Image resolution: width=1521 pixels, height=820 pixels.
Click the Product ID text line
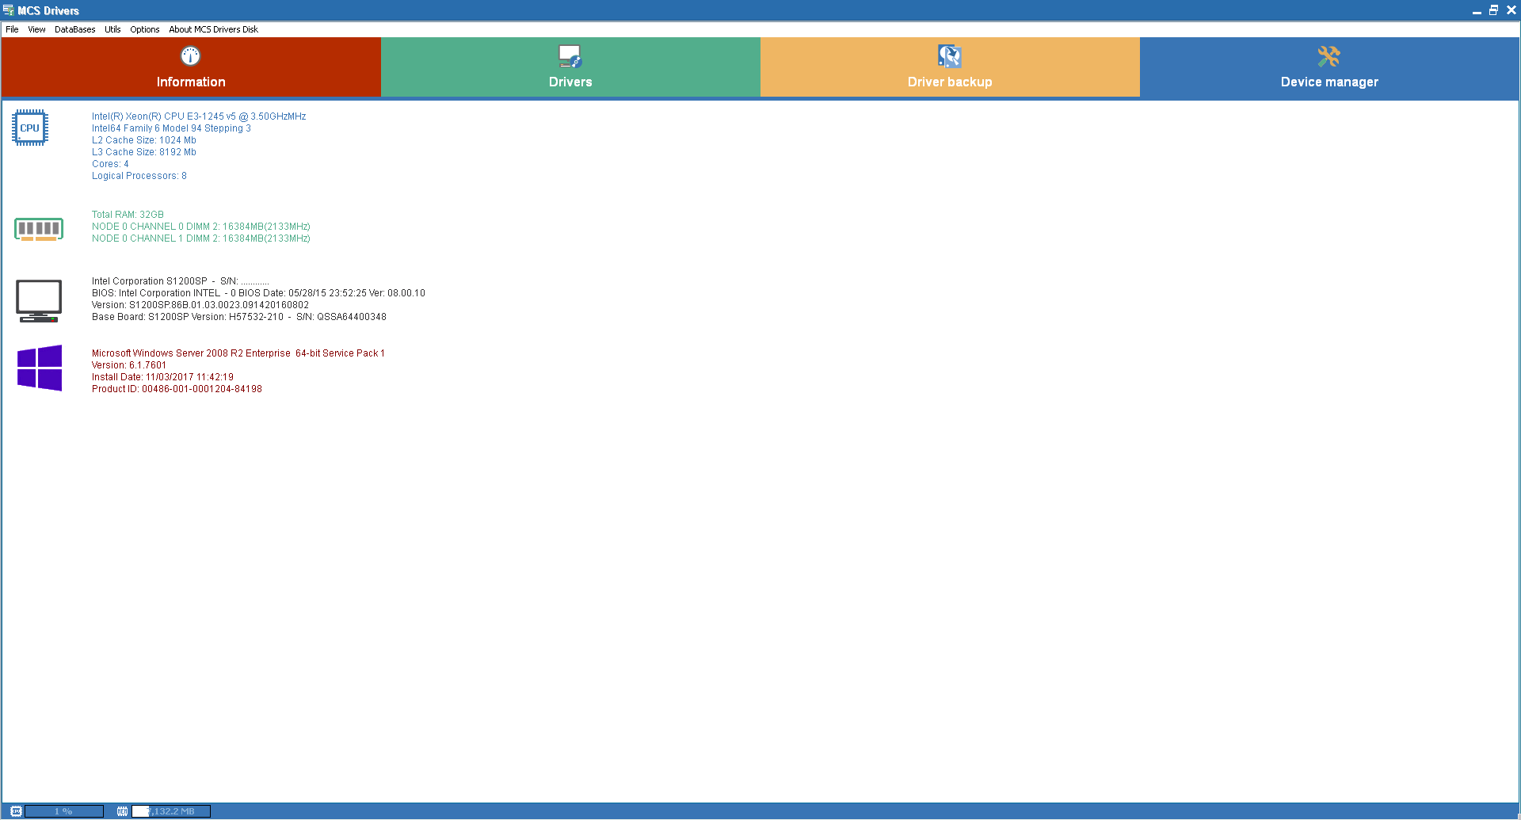(177, 389)
